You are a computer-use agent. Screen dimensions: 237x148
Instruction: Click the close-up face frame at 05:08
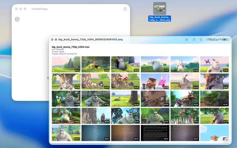point(155,99)
